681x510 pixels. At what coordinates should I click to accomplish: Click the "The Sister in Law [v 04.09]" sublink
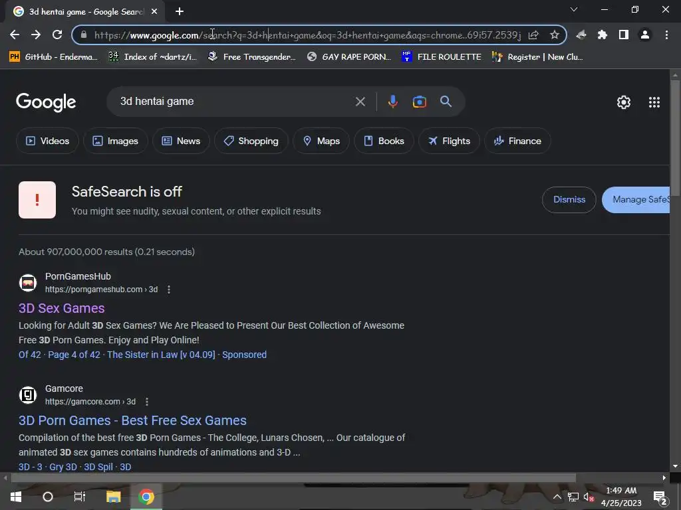161,355
